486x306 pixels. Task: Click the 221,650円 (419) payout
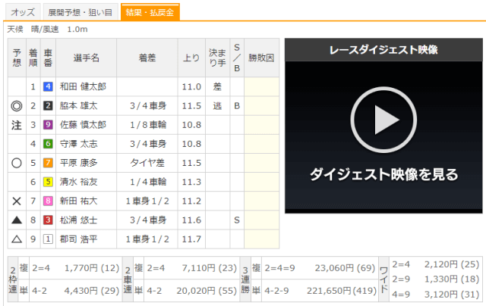pos(342,291)
